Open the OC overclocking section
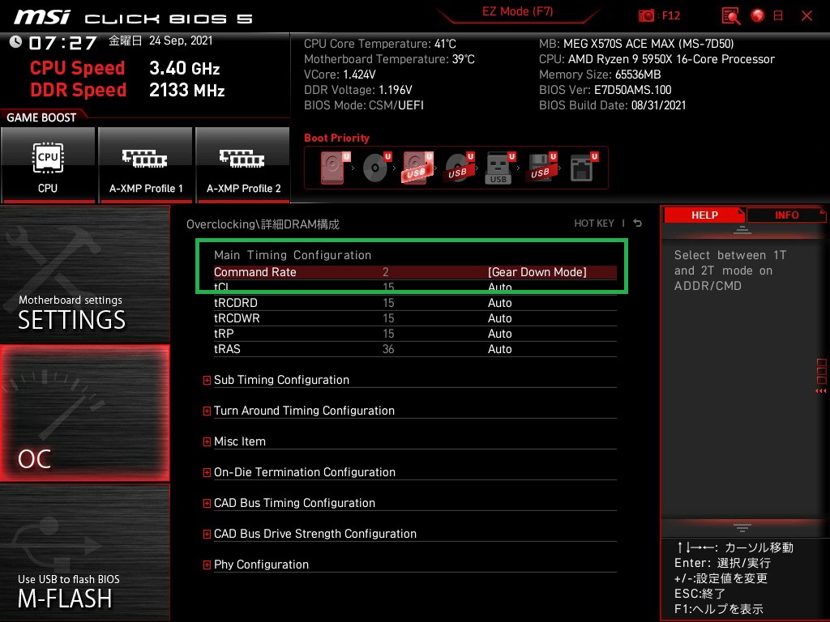This screenshot has width=830, height=622. point(84,413)
